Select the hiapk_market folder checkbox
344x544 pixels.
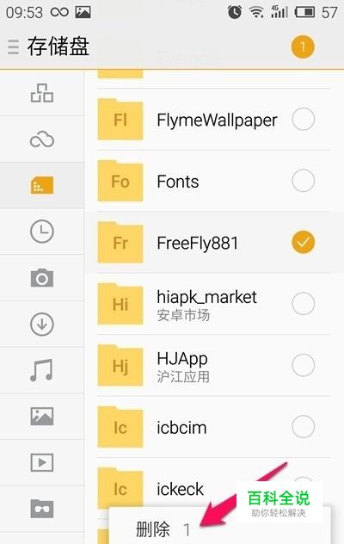(303, 304)
